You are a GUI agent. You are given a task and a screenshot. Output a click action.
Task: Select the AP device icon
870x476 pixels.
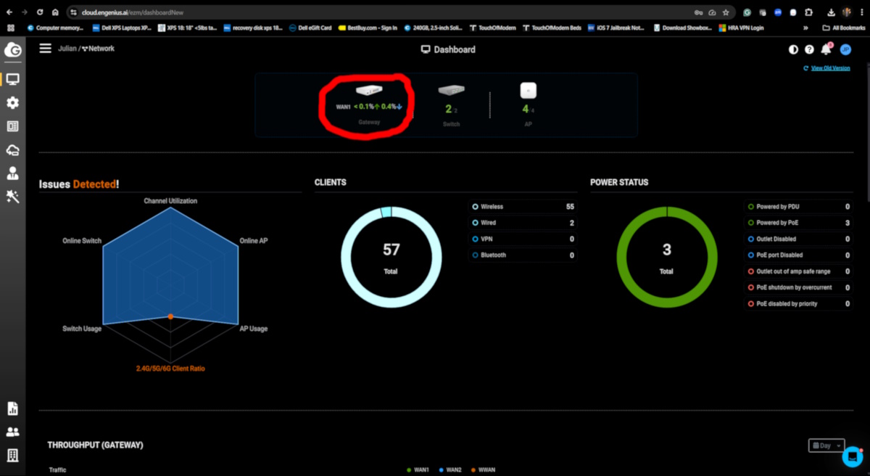529,91
